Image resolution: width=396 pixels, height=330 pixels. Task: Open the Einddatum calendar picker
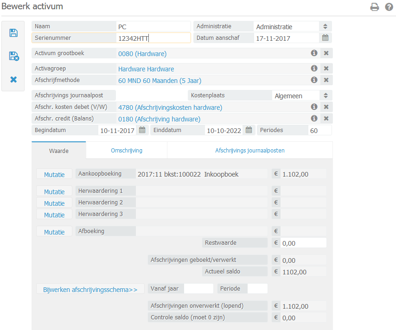pyautogui.click(x=249, y=130)
